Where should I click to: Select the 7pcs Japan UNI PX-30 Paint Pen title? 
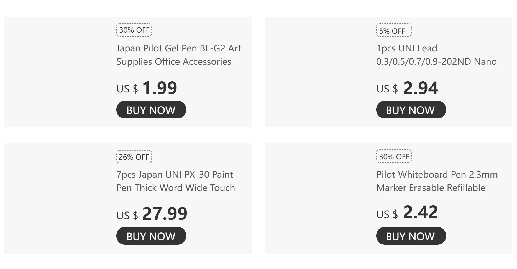(x=175, y=181)
